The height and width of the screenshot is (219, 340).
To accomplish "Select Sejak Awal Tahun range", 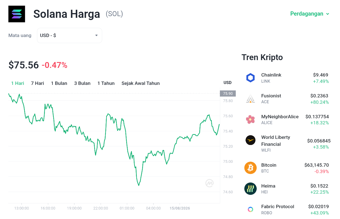I will coord(140,83).
